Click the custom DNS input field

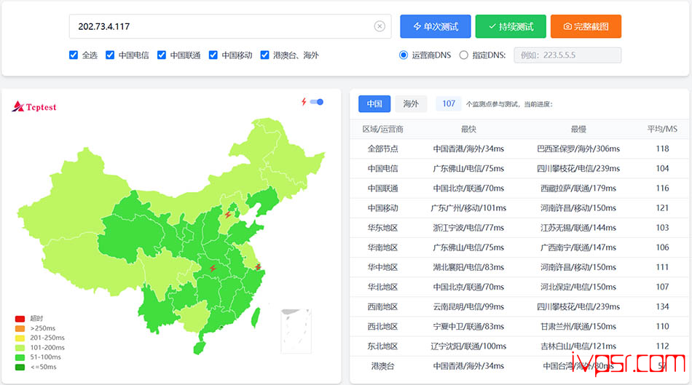(567, 55)
